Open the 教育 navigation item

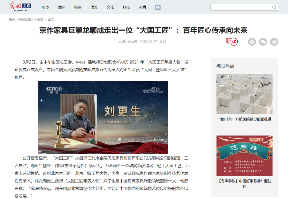click(142, 7)
